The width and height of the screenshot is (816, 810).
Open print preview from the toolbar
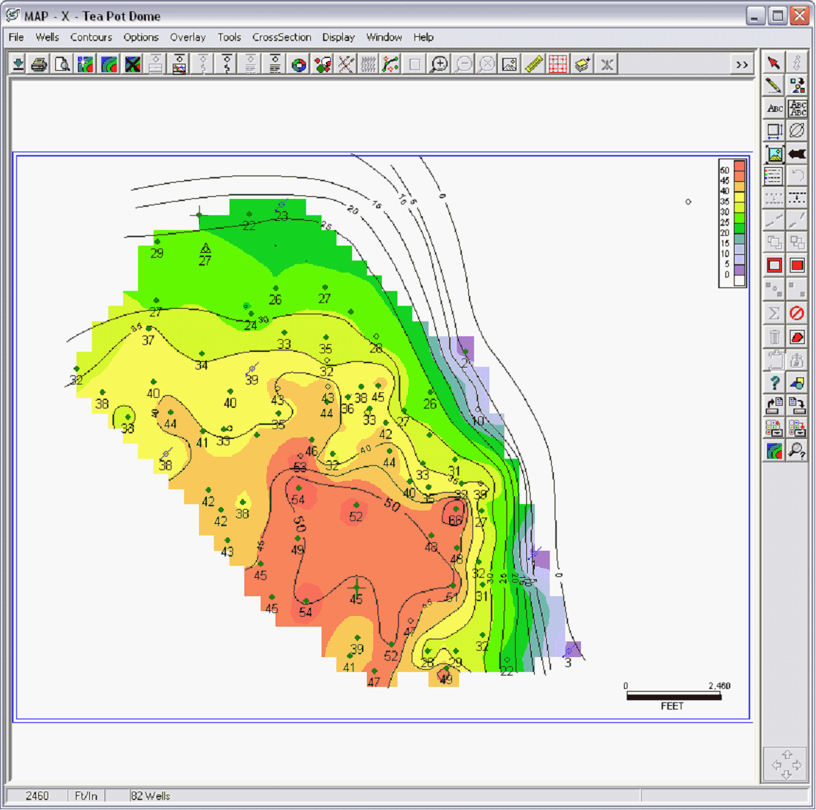pos(62,64)
